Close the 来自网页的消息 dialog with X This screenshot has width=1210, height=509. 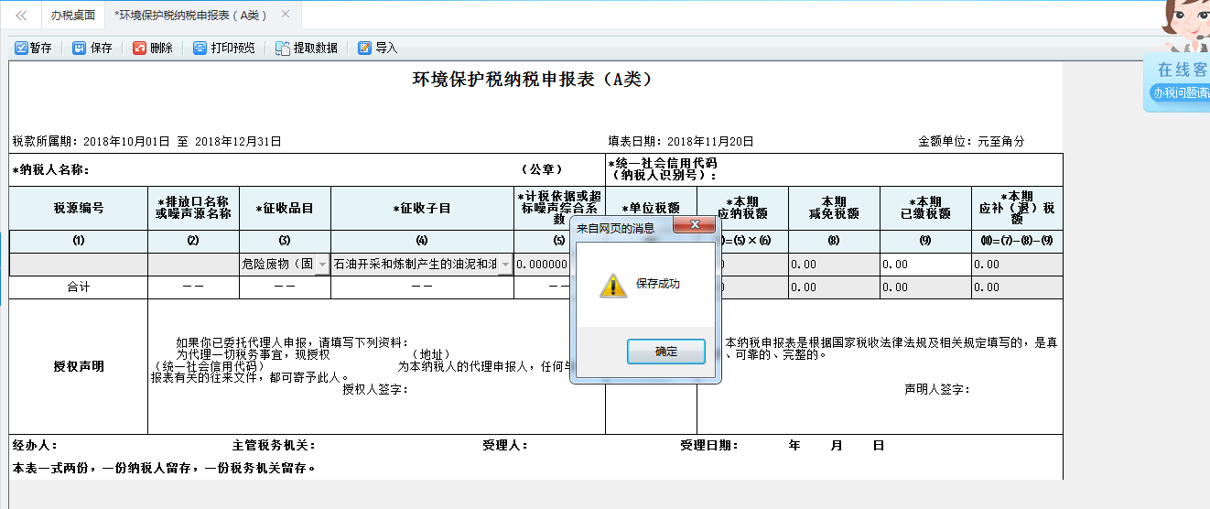pos(694,225)
